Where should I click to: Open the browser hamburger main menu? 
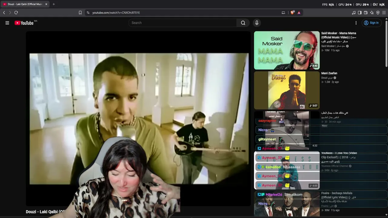coord(384,13)
